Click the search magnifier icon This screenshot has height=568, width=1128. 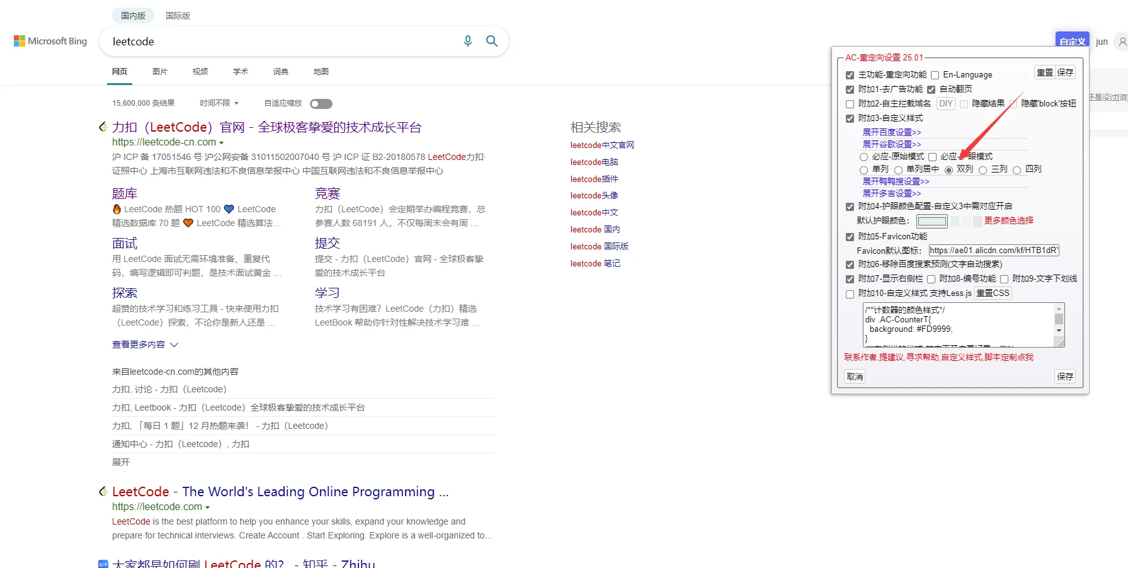(491, 41)
